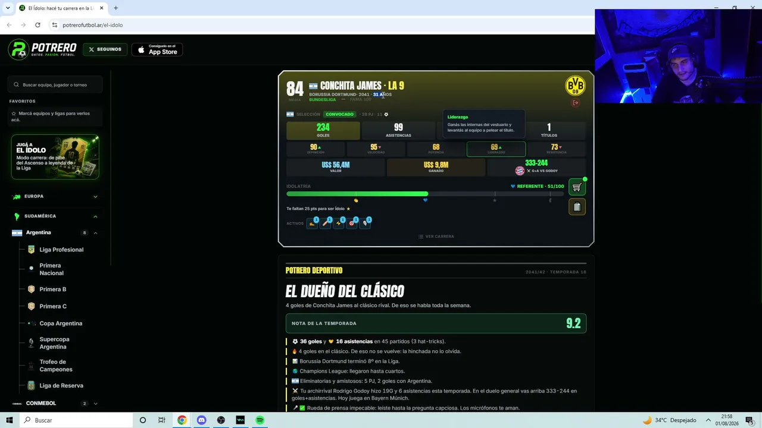Expand the CONMEBOL tournaments list
This screenshot has height=428, width=762.
[55, 403]
